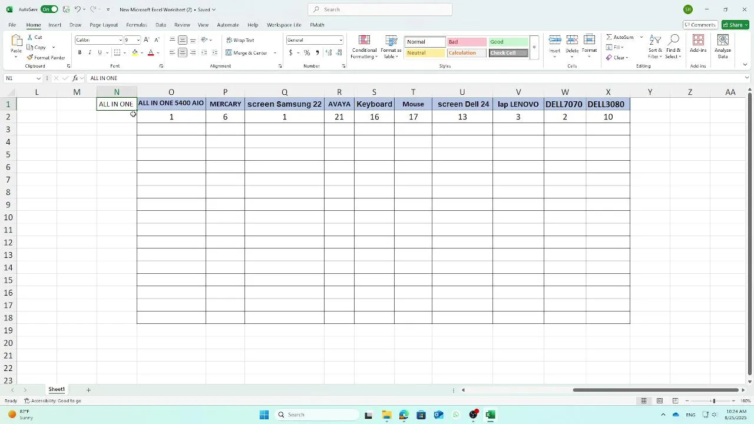Switch to the Page Layout tab
The height and width of the screenshot is (424, 754).
(104, 25)
